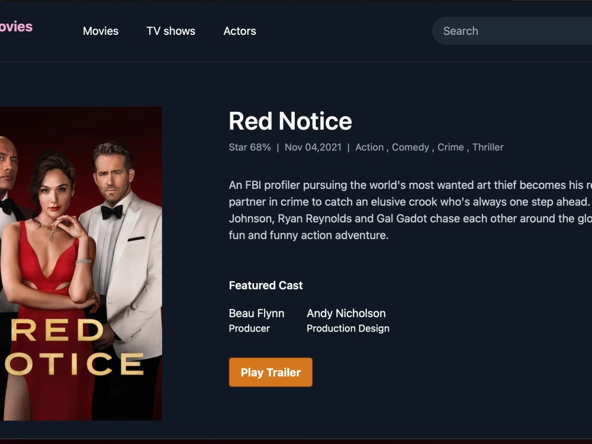
Task: Select the Action genre label
Action: (369, 147)
